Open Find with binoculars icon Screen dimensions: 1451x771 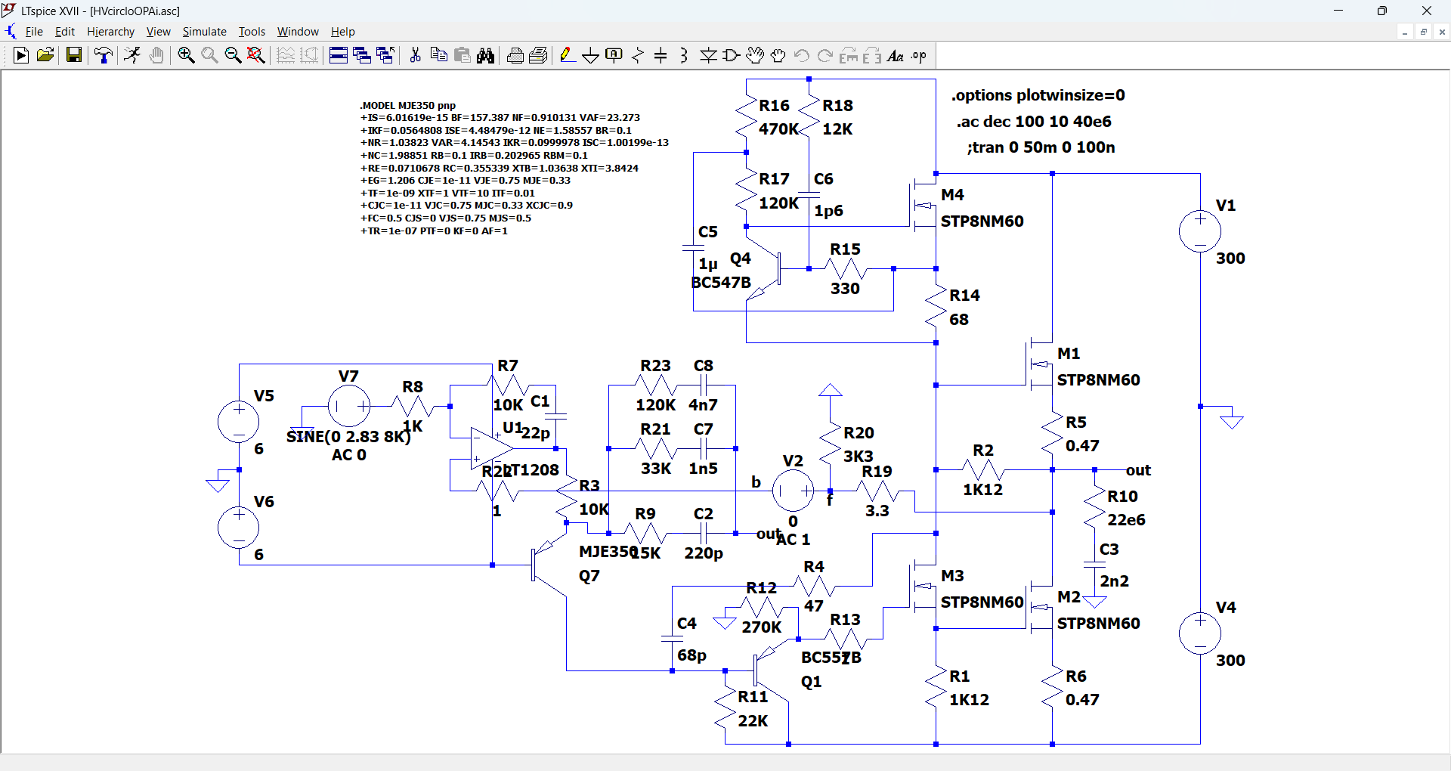(x=486, y=55)
